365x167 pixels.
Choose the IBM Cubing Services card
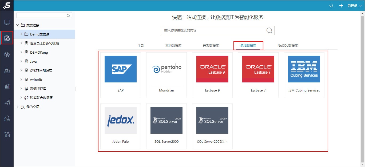(x=304, y=75)
